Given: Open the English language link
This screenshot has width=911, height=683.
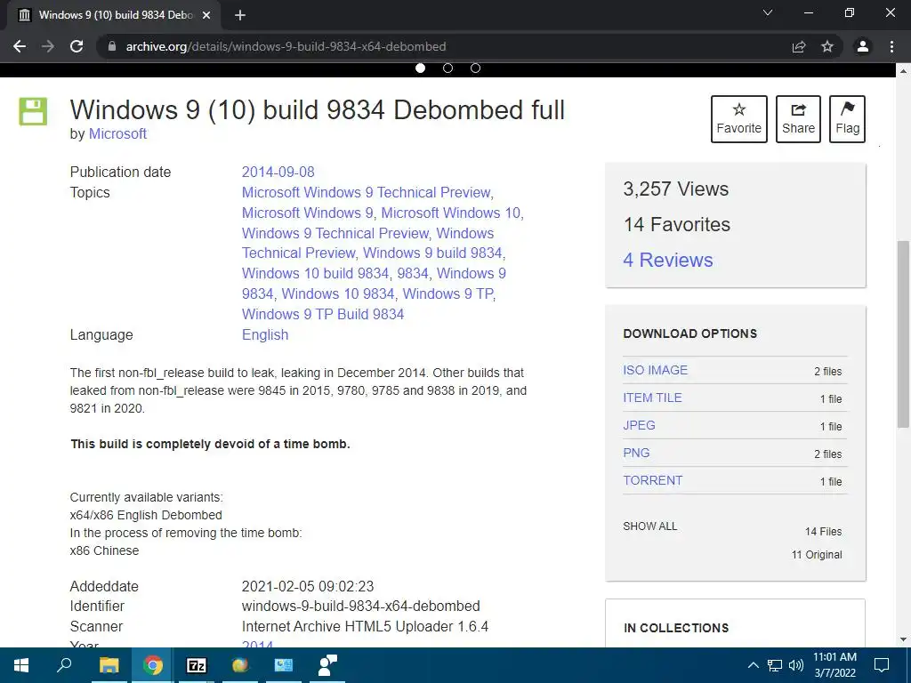Looking at the screenshot, I should point(265,334).
